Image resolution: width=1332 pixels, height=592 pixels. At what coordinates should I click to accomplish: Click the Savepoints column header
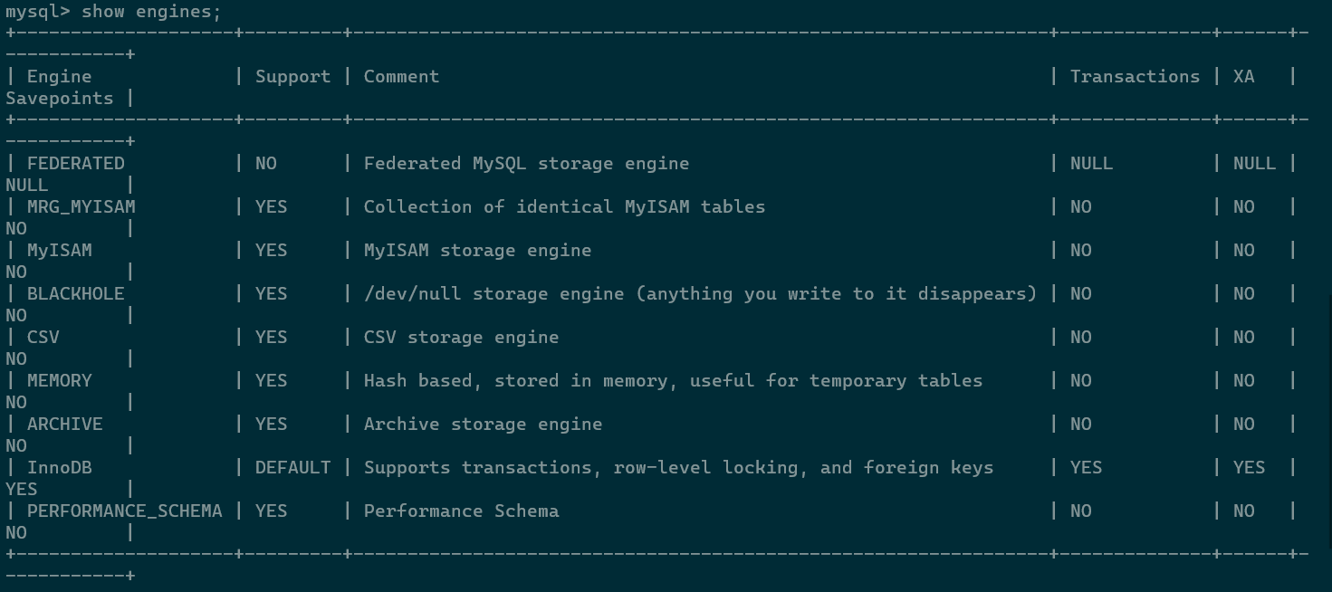click(x=60, y=99)
